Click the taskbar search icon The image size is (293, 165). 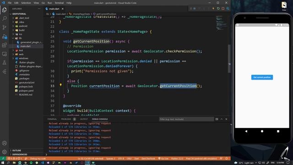(8, 163)
